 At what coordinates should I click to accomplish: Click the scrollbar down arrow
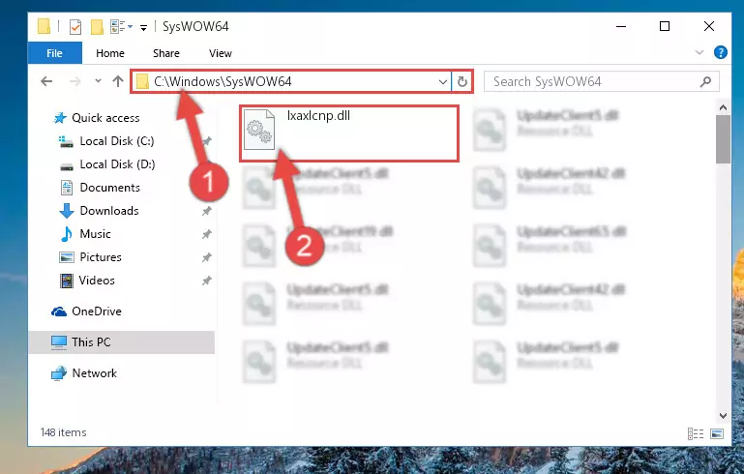(x=723, y=416)
